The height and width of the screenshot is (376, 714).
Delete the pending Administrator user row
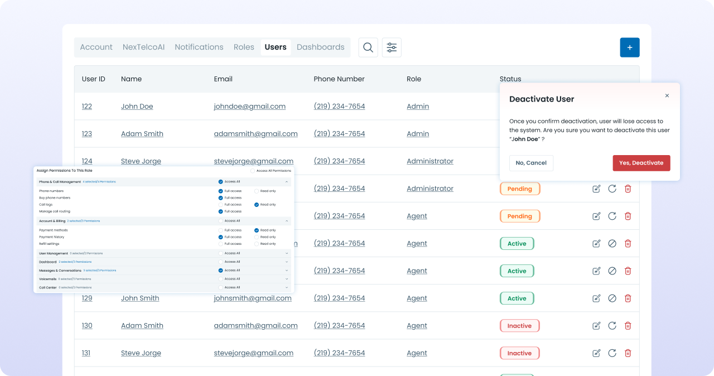click(x=628, y=189)
